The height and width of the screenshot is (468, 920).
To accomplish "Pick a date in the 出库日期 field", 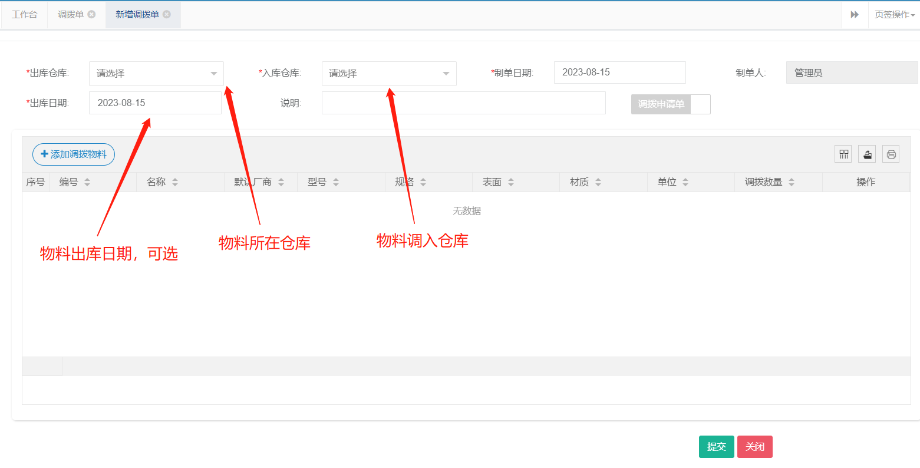I will pos(155,103).
